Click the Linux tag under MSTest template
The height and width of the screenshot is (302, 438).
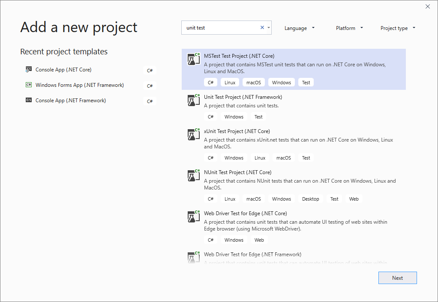tap(230, 82)
